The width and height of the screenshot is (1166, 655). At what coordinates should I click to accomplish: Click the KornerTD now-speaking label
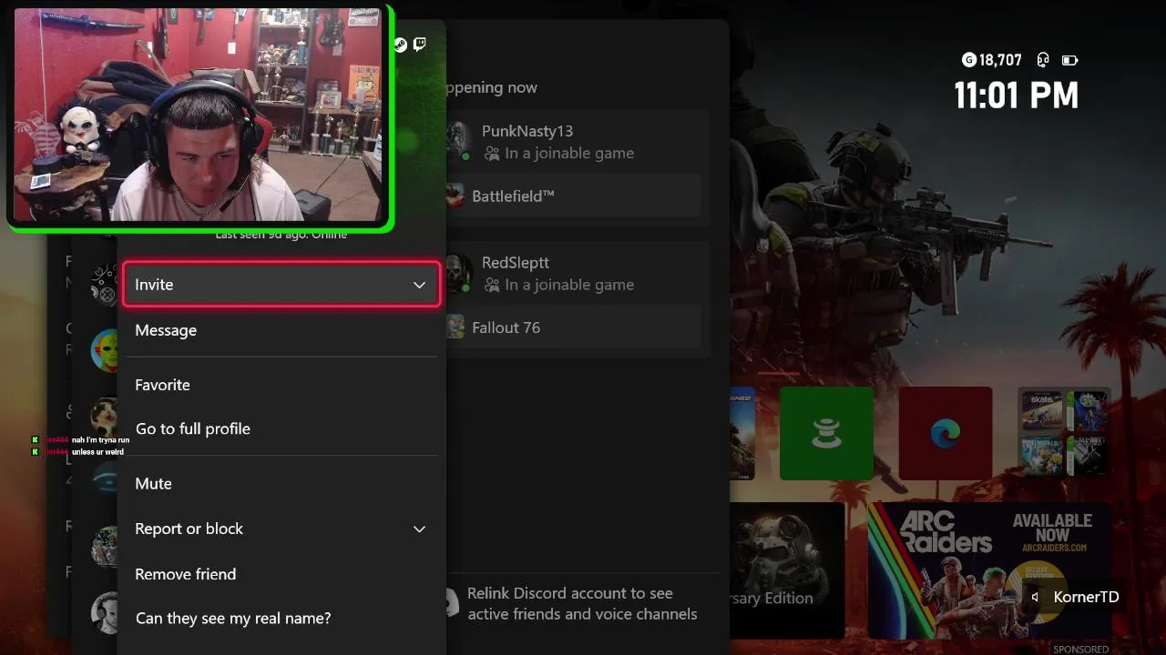pos(1086,598)
